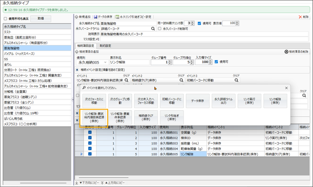The image size is (313, 187).
Task: Click the horizontal scrollbar under the items grid
Action: [103, 177]
